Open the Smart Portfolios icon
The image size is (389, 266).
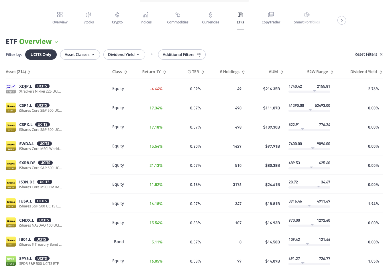click(307, 15)
